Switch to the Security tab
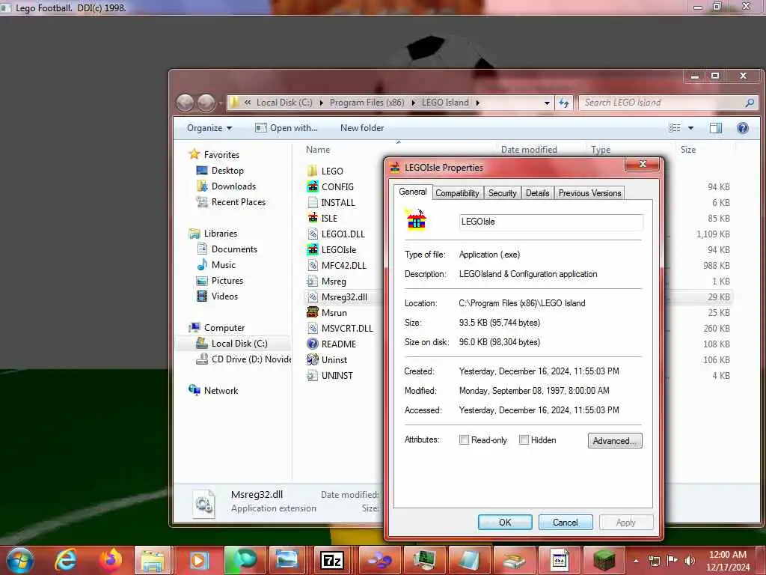 [x=502, y=193]
